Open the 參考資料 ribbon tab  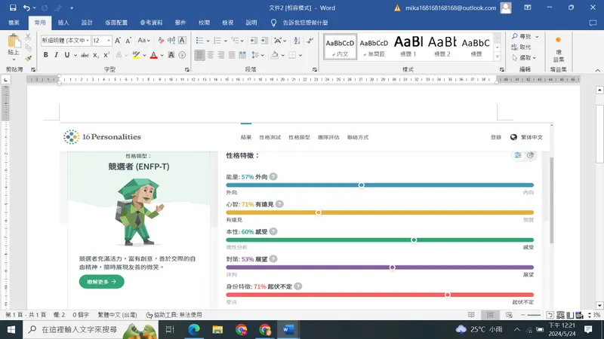point(150,23)
